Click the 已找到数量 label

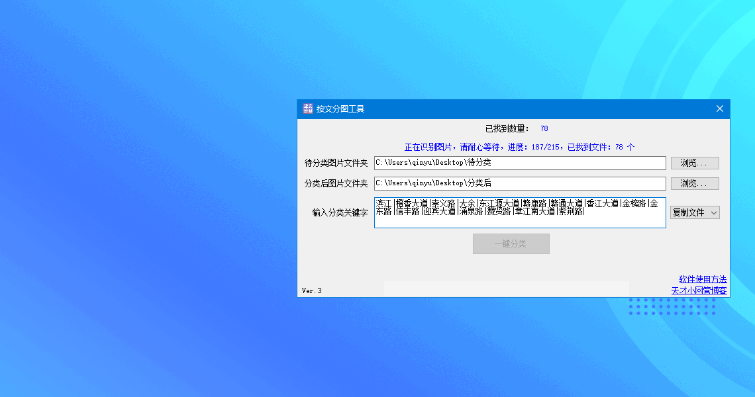coord(507,128)
